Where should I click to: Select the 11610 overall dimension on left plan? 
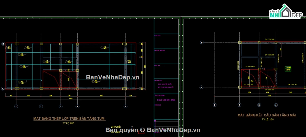pyautogui.click(x=71, y=99)
